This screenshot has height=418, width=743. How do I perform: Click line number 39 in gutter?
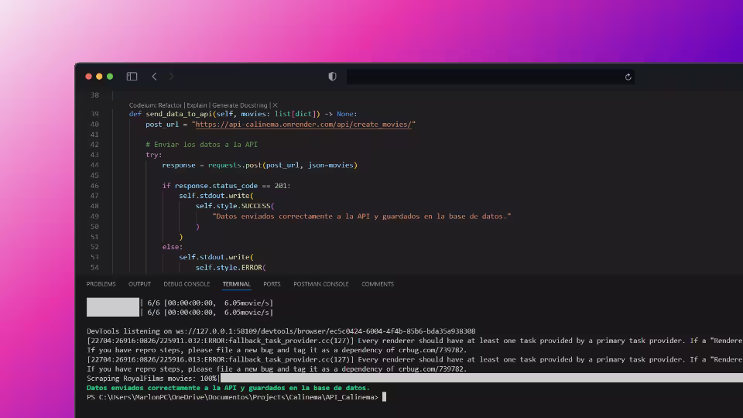pos(94,114)
